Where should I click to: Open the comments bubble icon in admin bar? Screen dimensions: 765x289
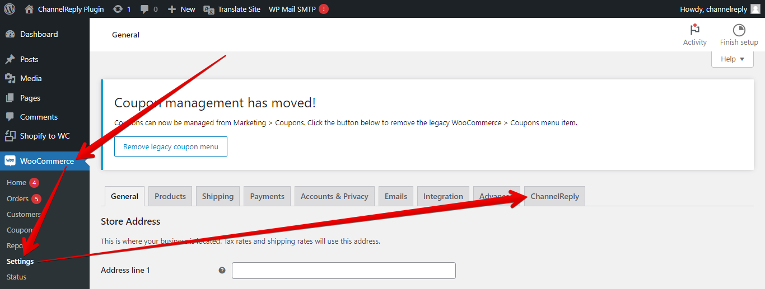tap(145, 9)
